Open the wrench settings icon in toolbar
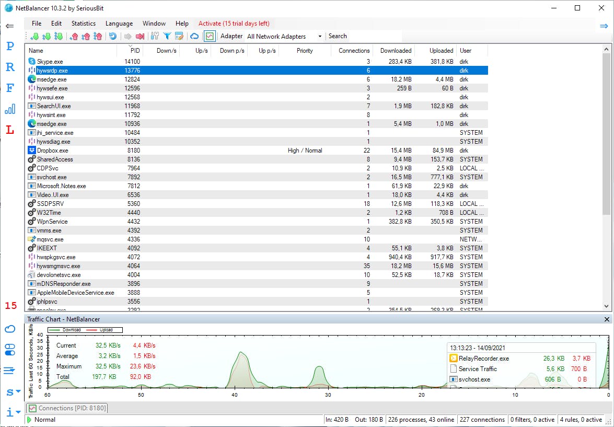This screenshot has width=614, height=427. tap(155, 36)
